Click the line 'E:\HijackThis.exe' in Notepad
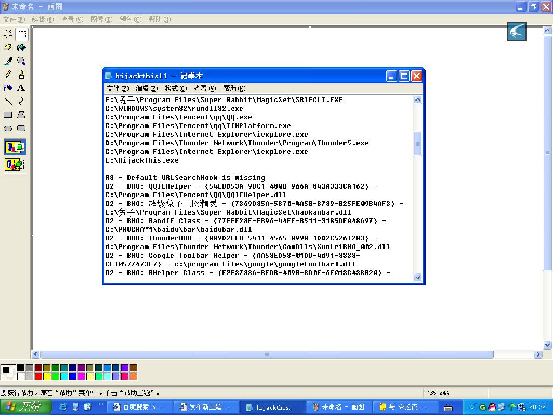The image size is (553, 415). (x=142, y=160)
